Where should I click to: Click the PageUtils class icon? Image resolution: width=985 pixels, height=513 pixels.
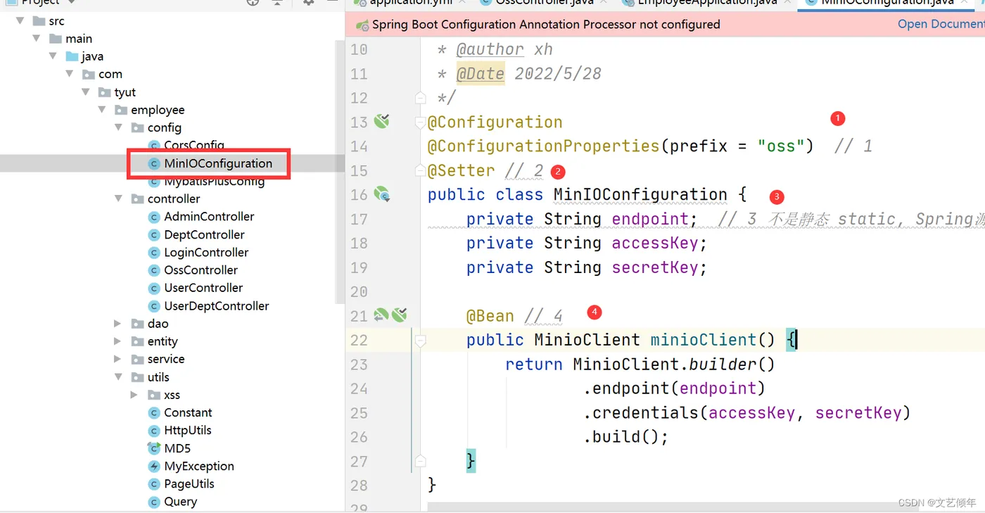pos(154,484)
